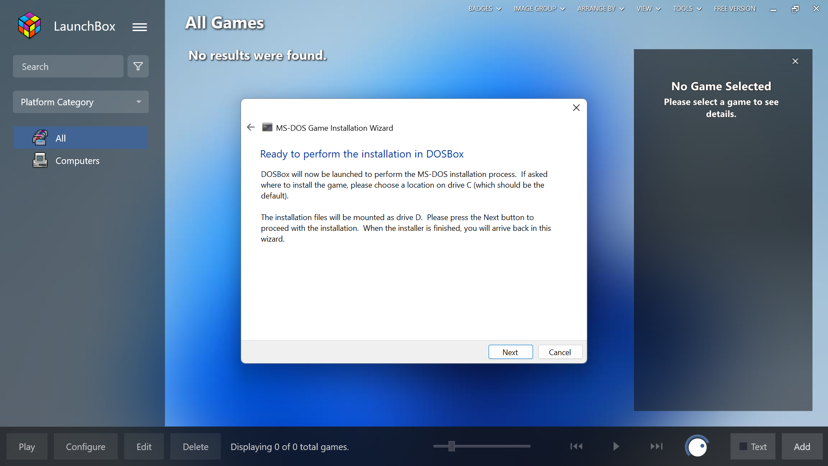828x466 pixels.
Task: Skip to the last game with the forward control
Action: coord(656,447)
